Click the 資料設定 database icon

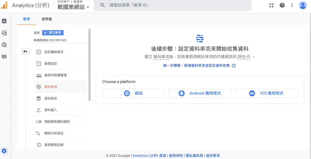point(39,98)
